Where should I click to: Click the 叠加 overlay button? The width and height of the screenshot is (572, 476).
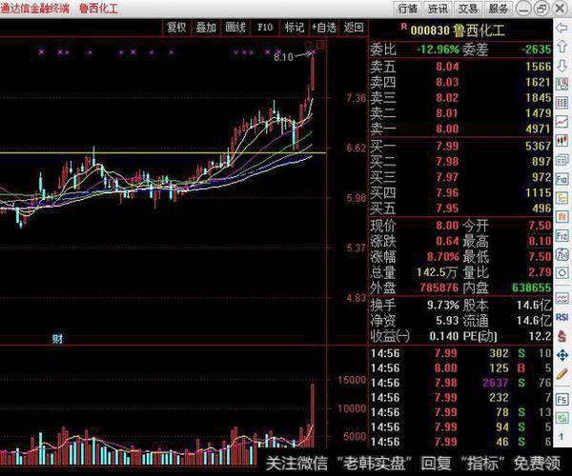pos(206,28)
